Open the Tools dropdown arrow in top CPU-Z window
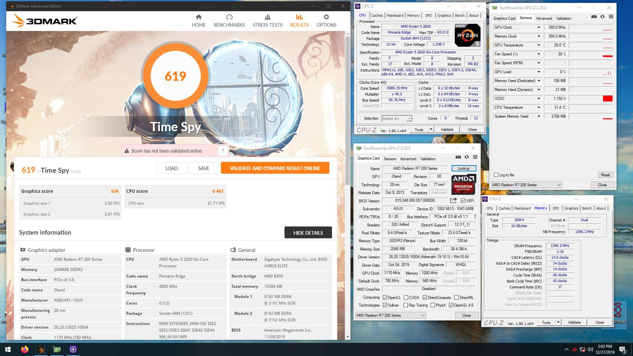Viewport: 633px width, 356px height. [x=431, y=130]
